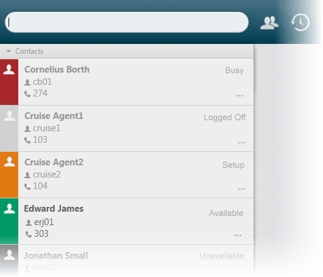Select the Jonathan Small contact name

pyautogui.click(x=56, y=256)
